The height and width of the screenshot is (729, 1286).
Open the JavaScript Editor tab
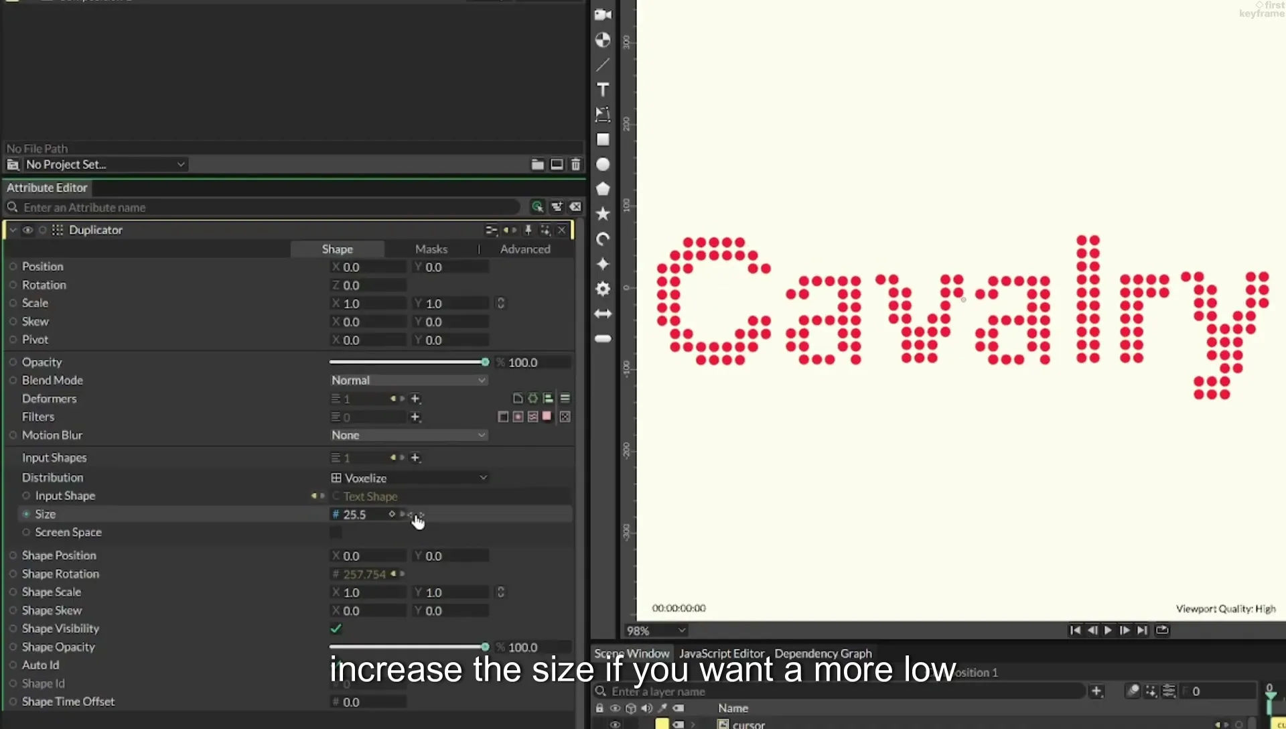point(721,653)
